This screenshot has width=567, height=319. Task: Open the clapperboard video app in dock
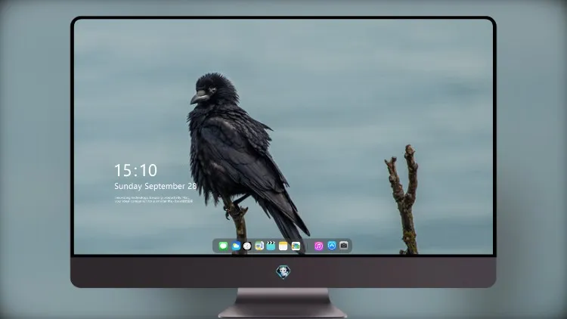(271, 246)
